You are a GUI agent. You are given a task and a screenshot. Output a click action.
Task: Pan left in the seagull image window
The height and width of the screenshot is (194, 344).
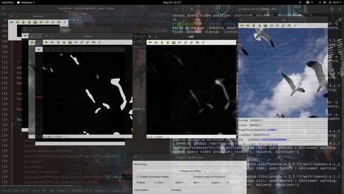pos(242,25)
